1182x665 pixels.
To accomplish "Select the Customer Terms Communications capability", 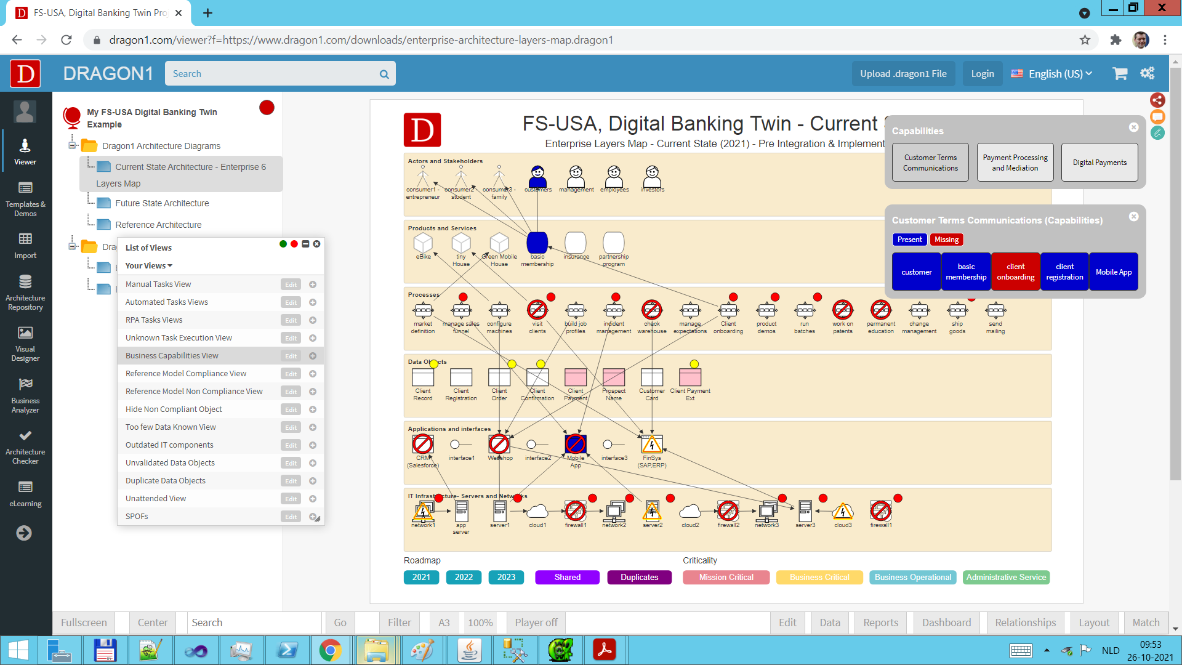I will pyautogui.click(x=930, y=163).
